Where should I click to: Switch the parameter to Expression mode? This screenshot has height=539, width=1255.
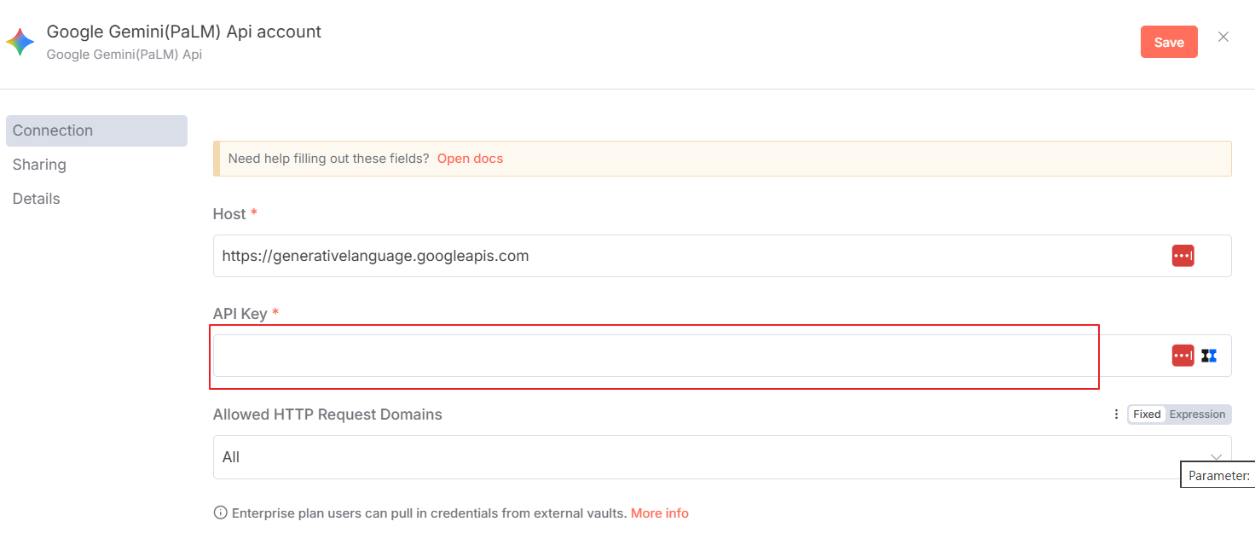1197,414
